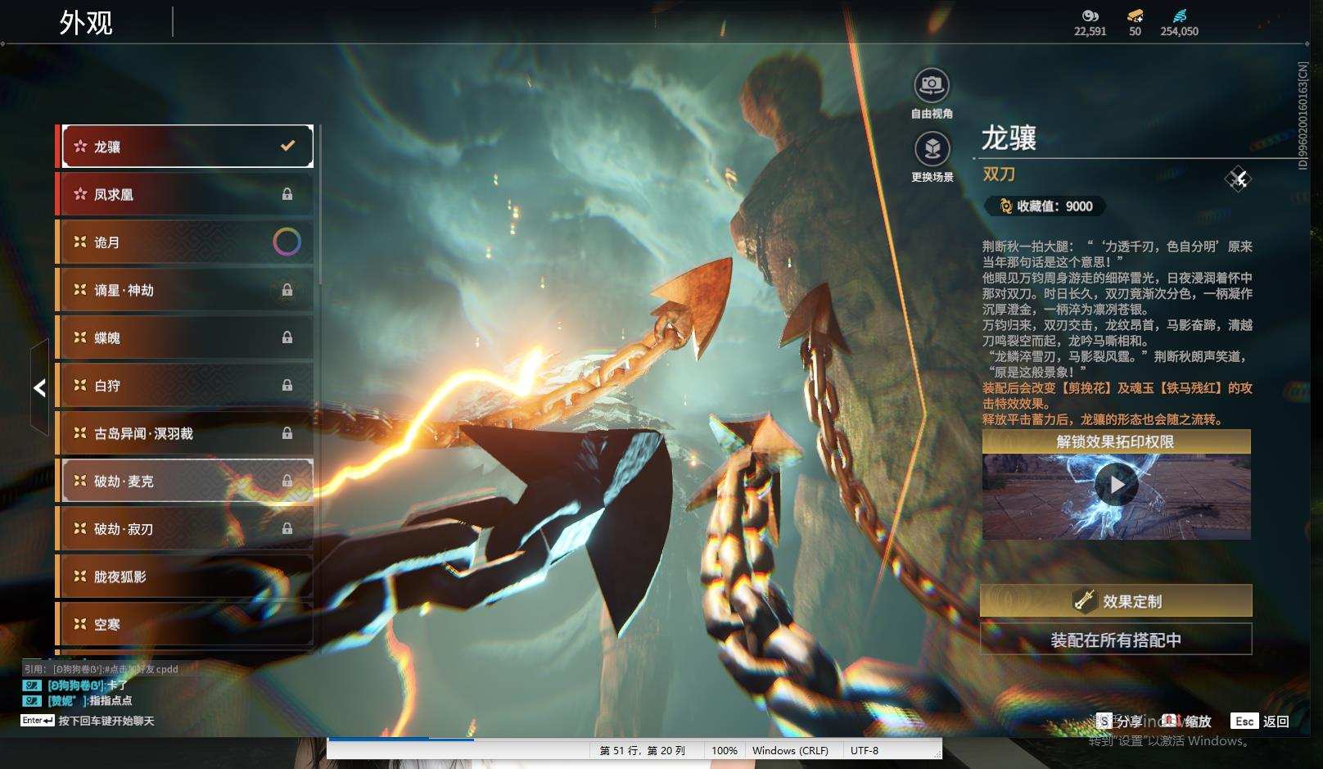The image size is (1323, 769).
Task: Click the dual blades weapon type icon
Action: tap(1238, 179)
